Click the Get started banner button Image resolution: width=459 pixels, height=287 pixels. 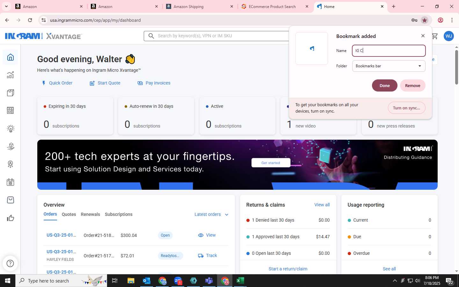pyautogui.click(x=271, y=163)
